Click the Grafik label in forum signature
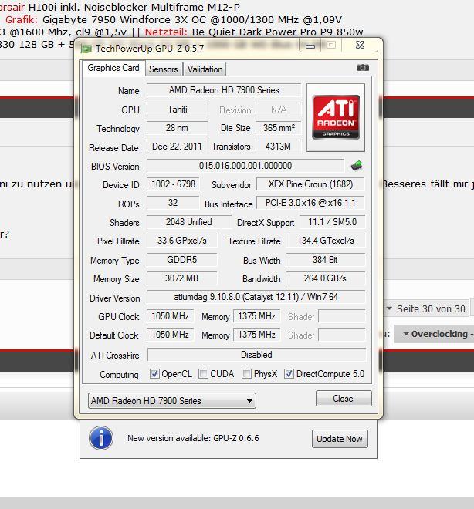Image resolution: width=474 pixels, height=509 pixels. point(22,20)
